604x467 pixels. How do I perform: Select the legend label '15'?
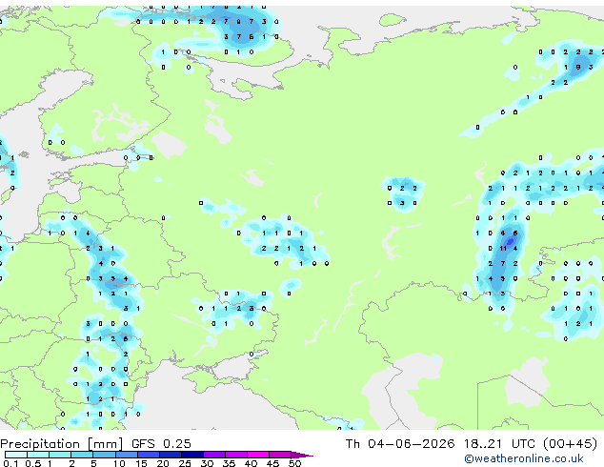[141, 463]
